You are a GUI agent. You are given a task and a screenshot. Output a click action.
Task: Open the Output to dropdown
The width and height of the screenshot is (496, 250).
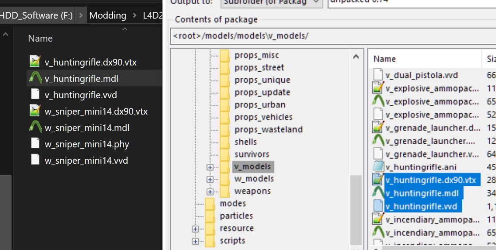[x=316, y=3]
